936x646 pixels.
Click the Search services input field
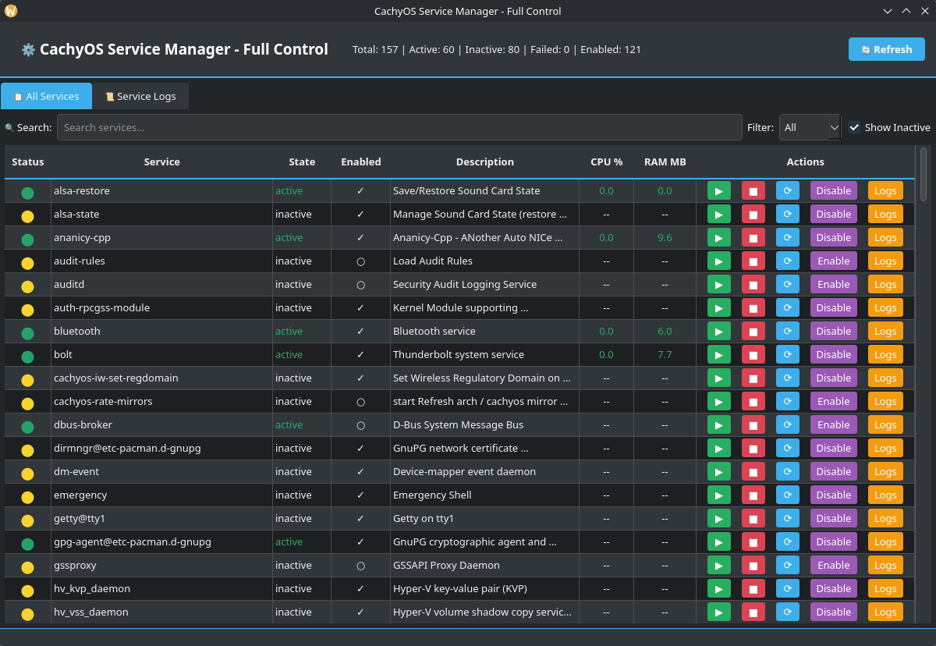pos(399,127)
